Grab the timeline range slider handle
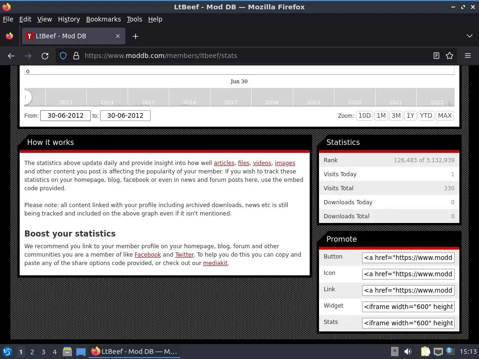The width and height of the screenshot is (479, 359). coord(27,97)
